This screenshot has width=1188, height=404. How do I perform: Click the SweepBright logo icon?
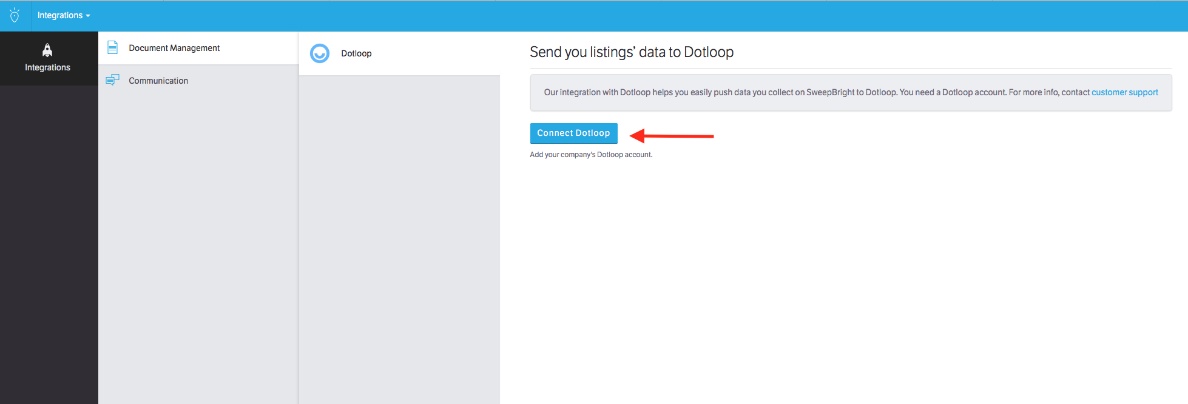[x=15, y=15]
